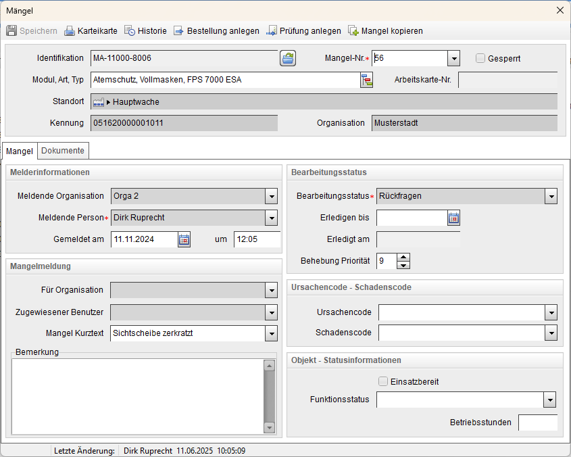Image resolution: width=571 pixels, height=457 pixels.
Task: Click Mangel kopieren icon
Action: tap(353, 31)
